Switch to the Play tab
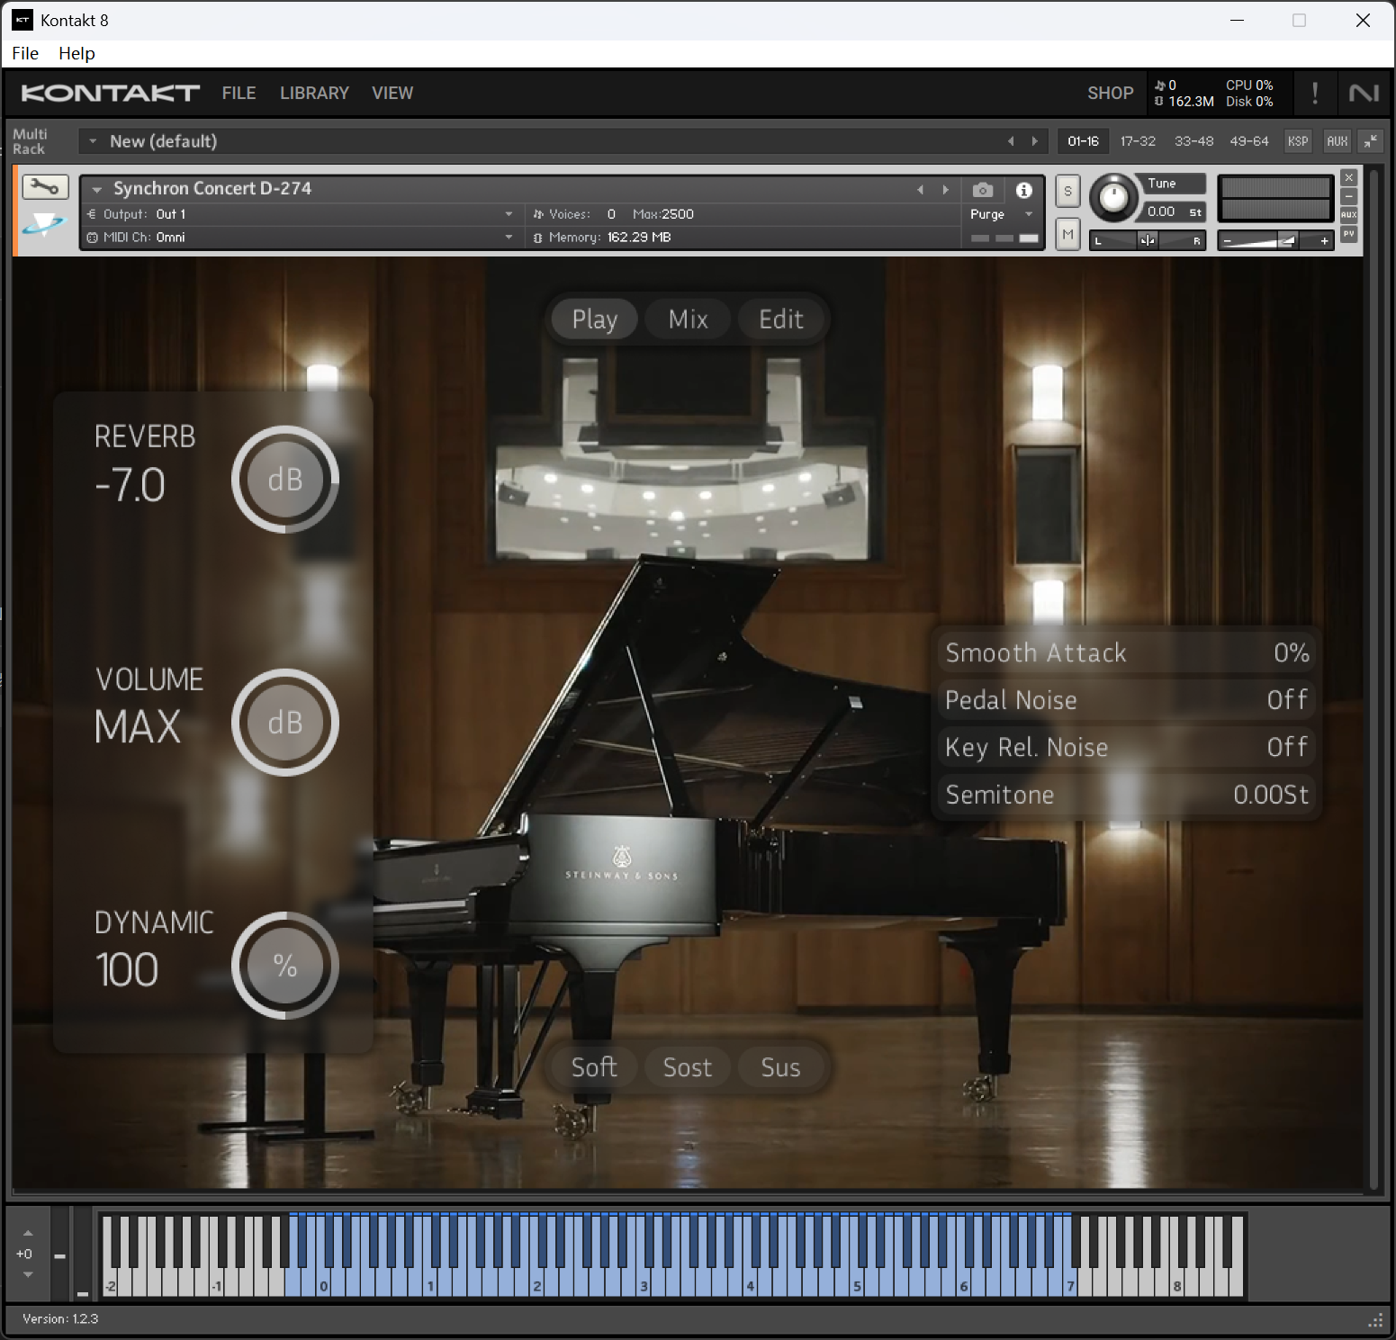 594,319
